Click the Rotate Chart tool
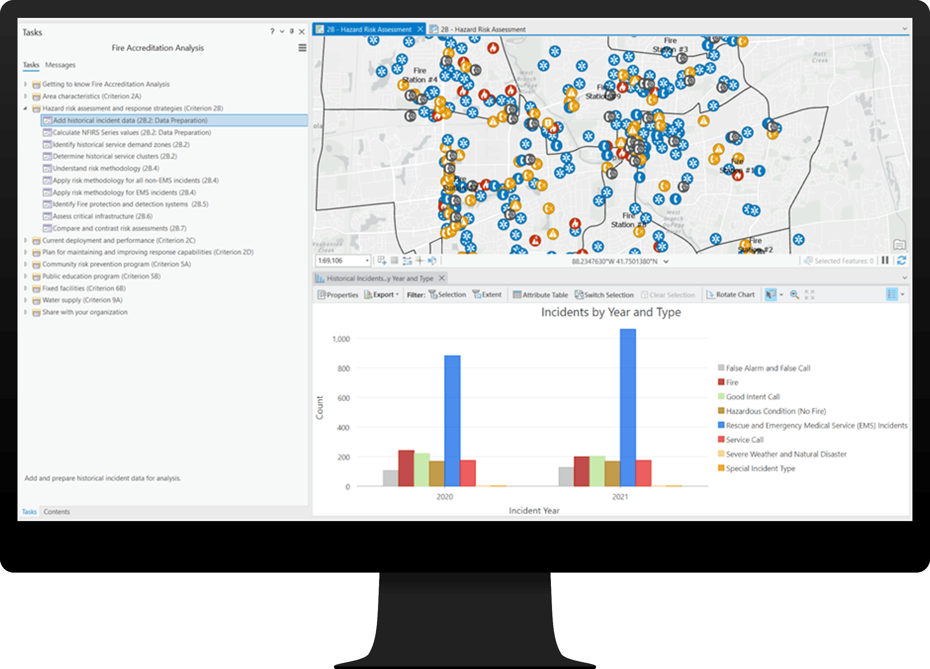The height and width of the screenshot is (669, 930). point(731,295)
